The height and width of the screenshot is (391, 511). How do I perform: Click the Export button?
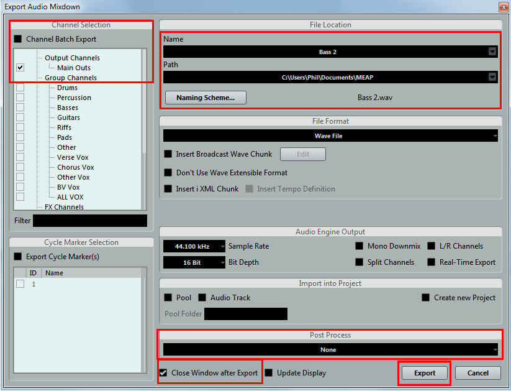[x=425, y=373]
